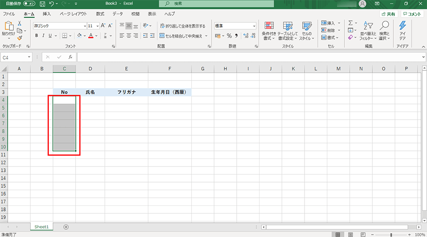
Task: Align text left
Action: click(x=122, y=35)
